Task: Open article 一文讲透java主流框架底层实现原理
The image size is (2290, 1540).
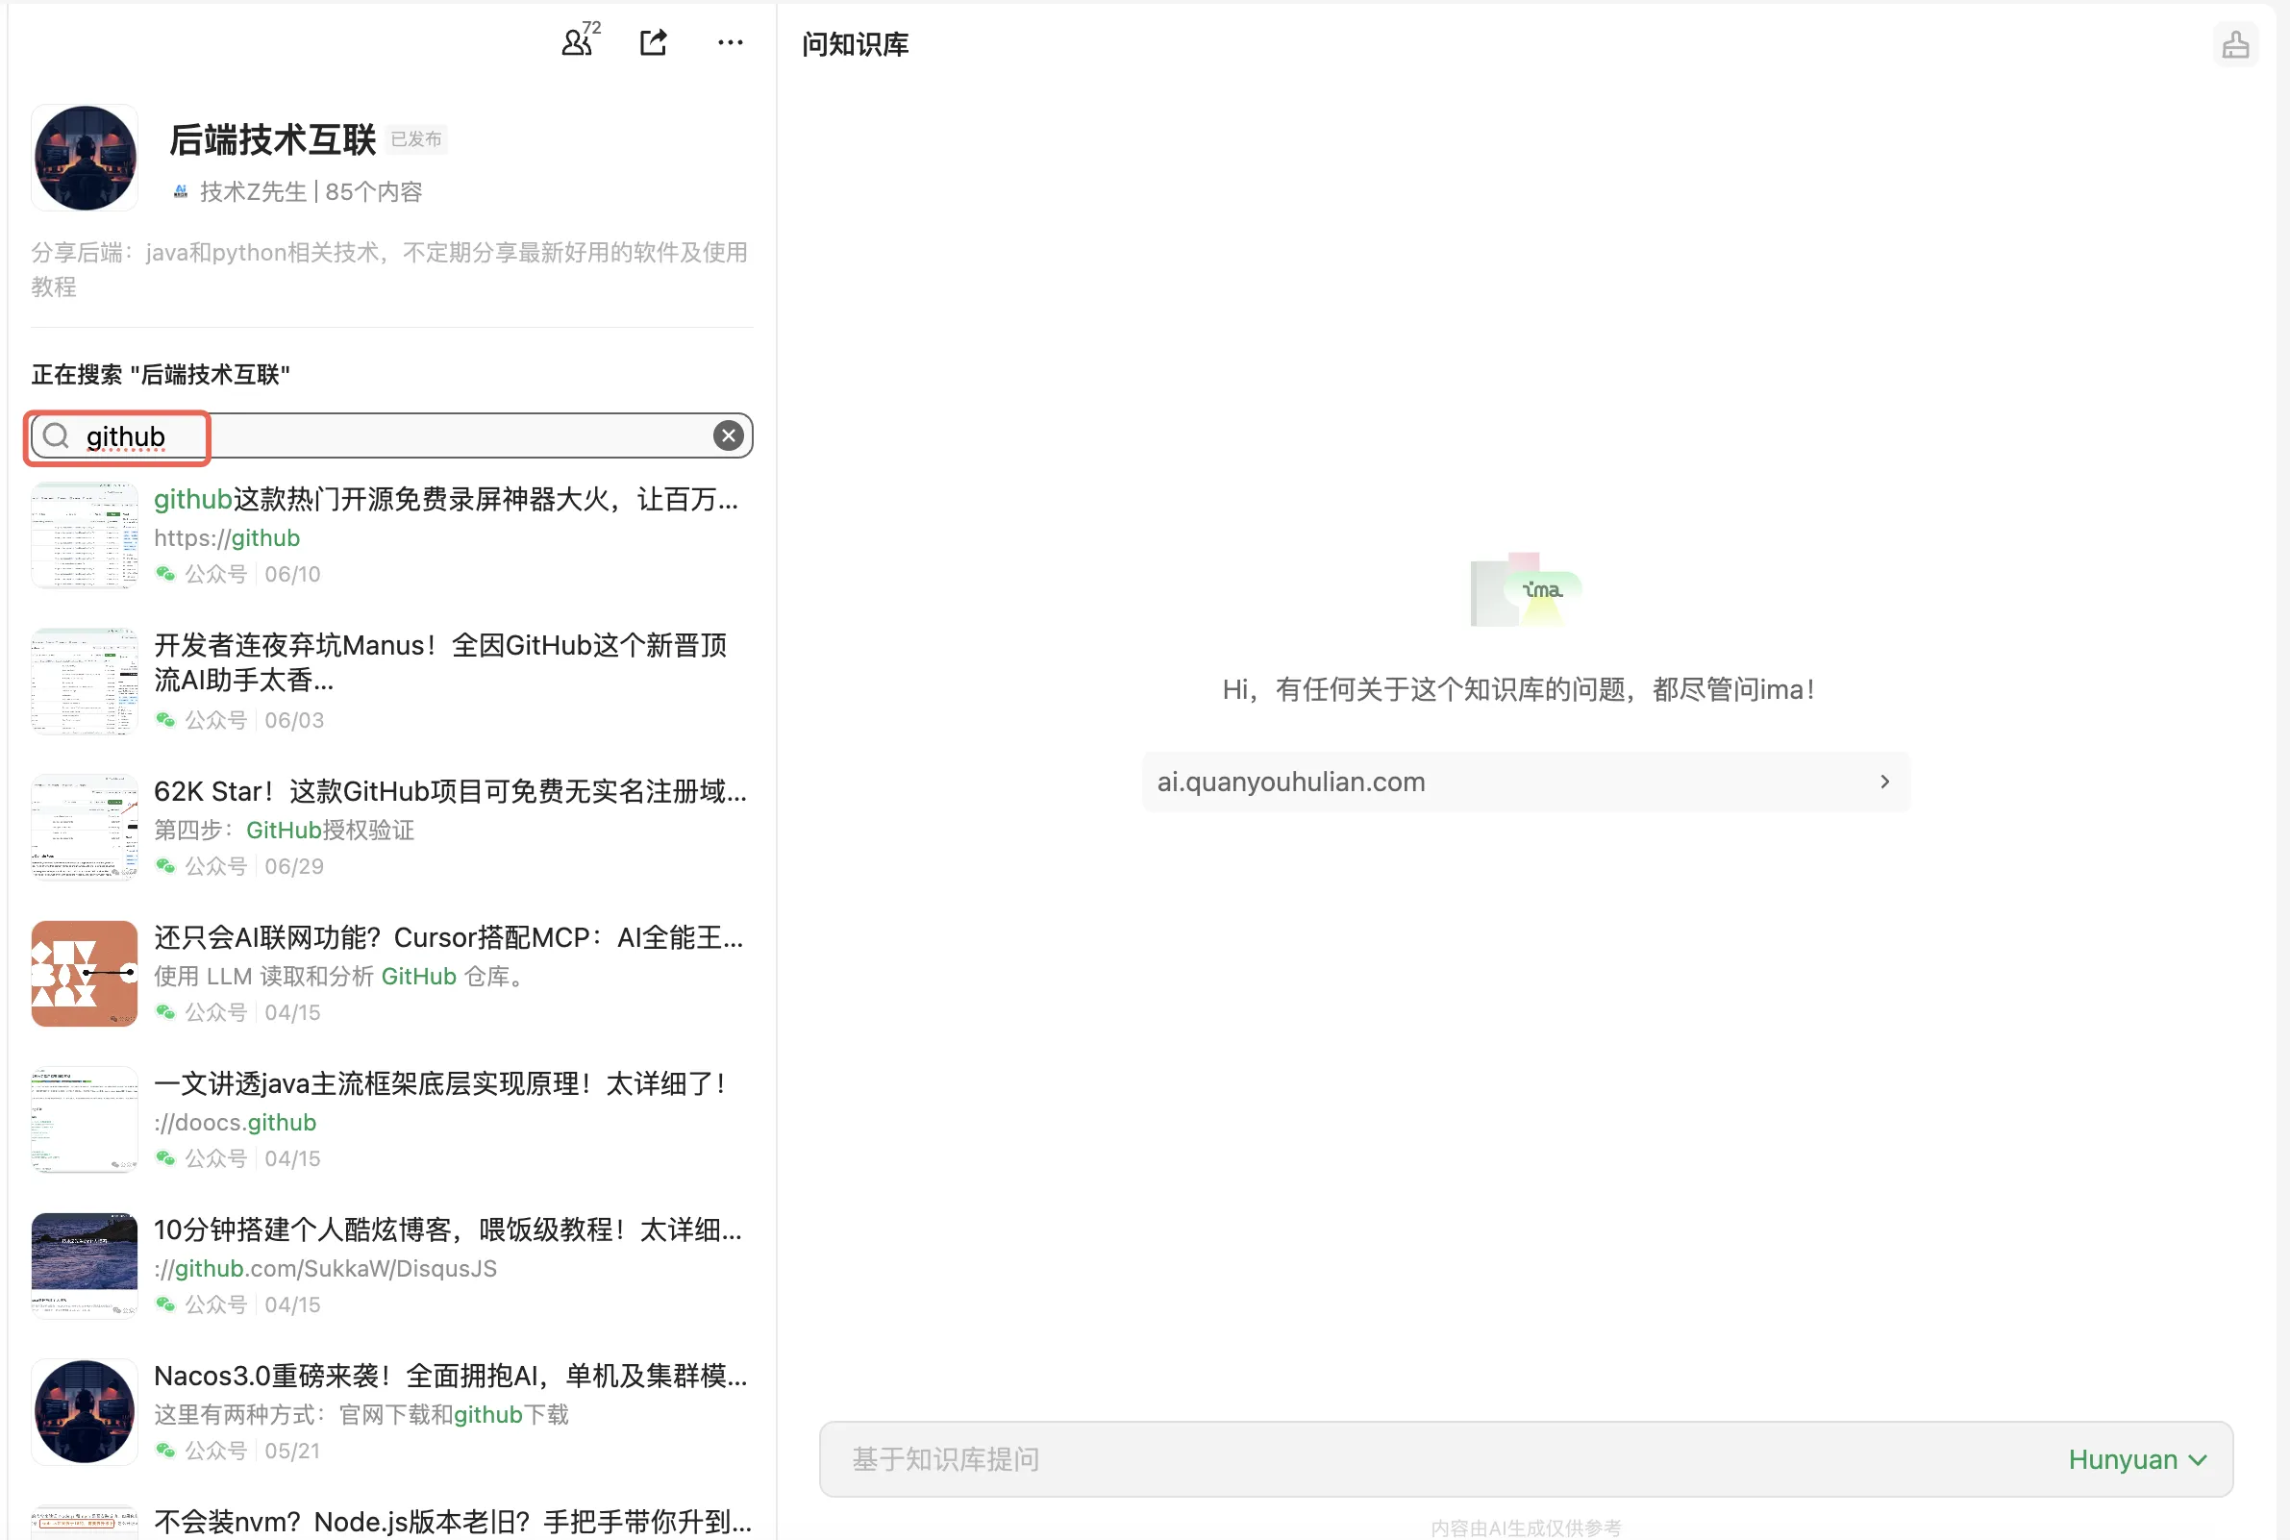Action: coord(439,1084)
